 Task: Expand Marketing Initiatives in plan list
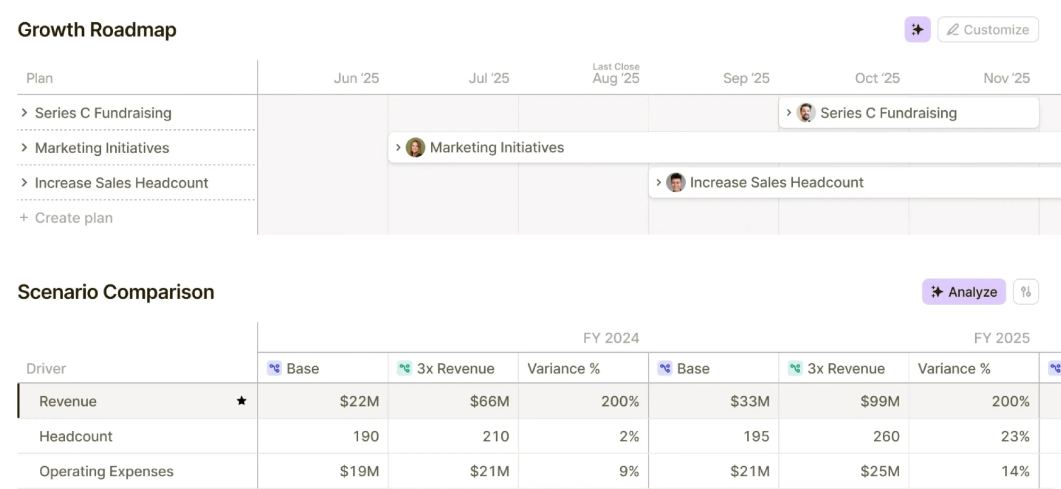pyautogui.click(x=24, y=147)
